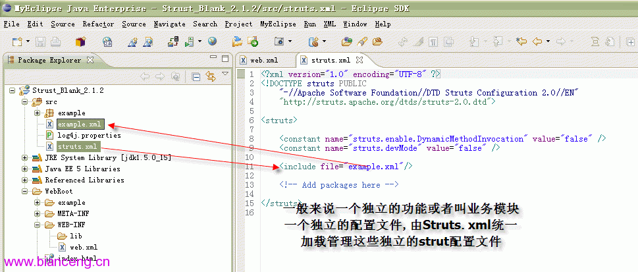Toggle Show Whitespace Characters pilcrow icon
Viewport: 638px width, 272px height.
434,41
